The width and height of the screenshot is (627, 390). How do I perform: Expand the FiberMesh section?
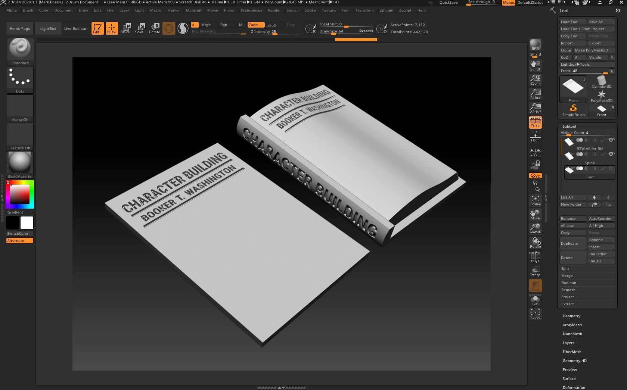572,352
